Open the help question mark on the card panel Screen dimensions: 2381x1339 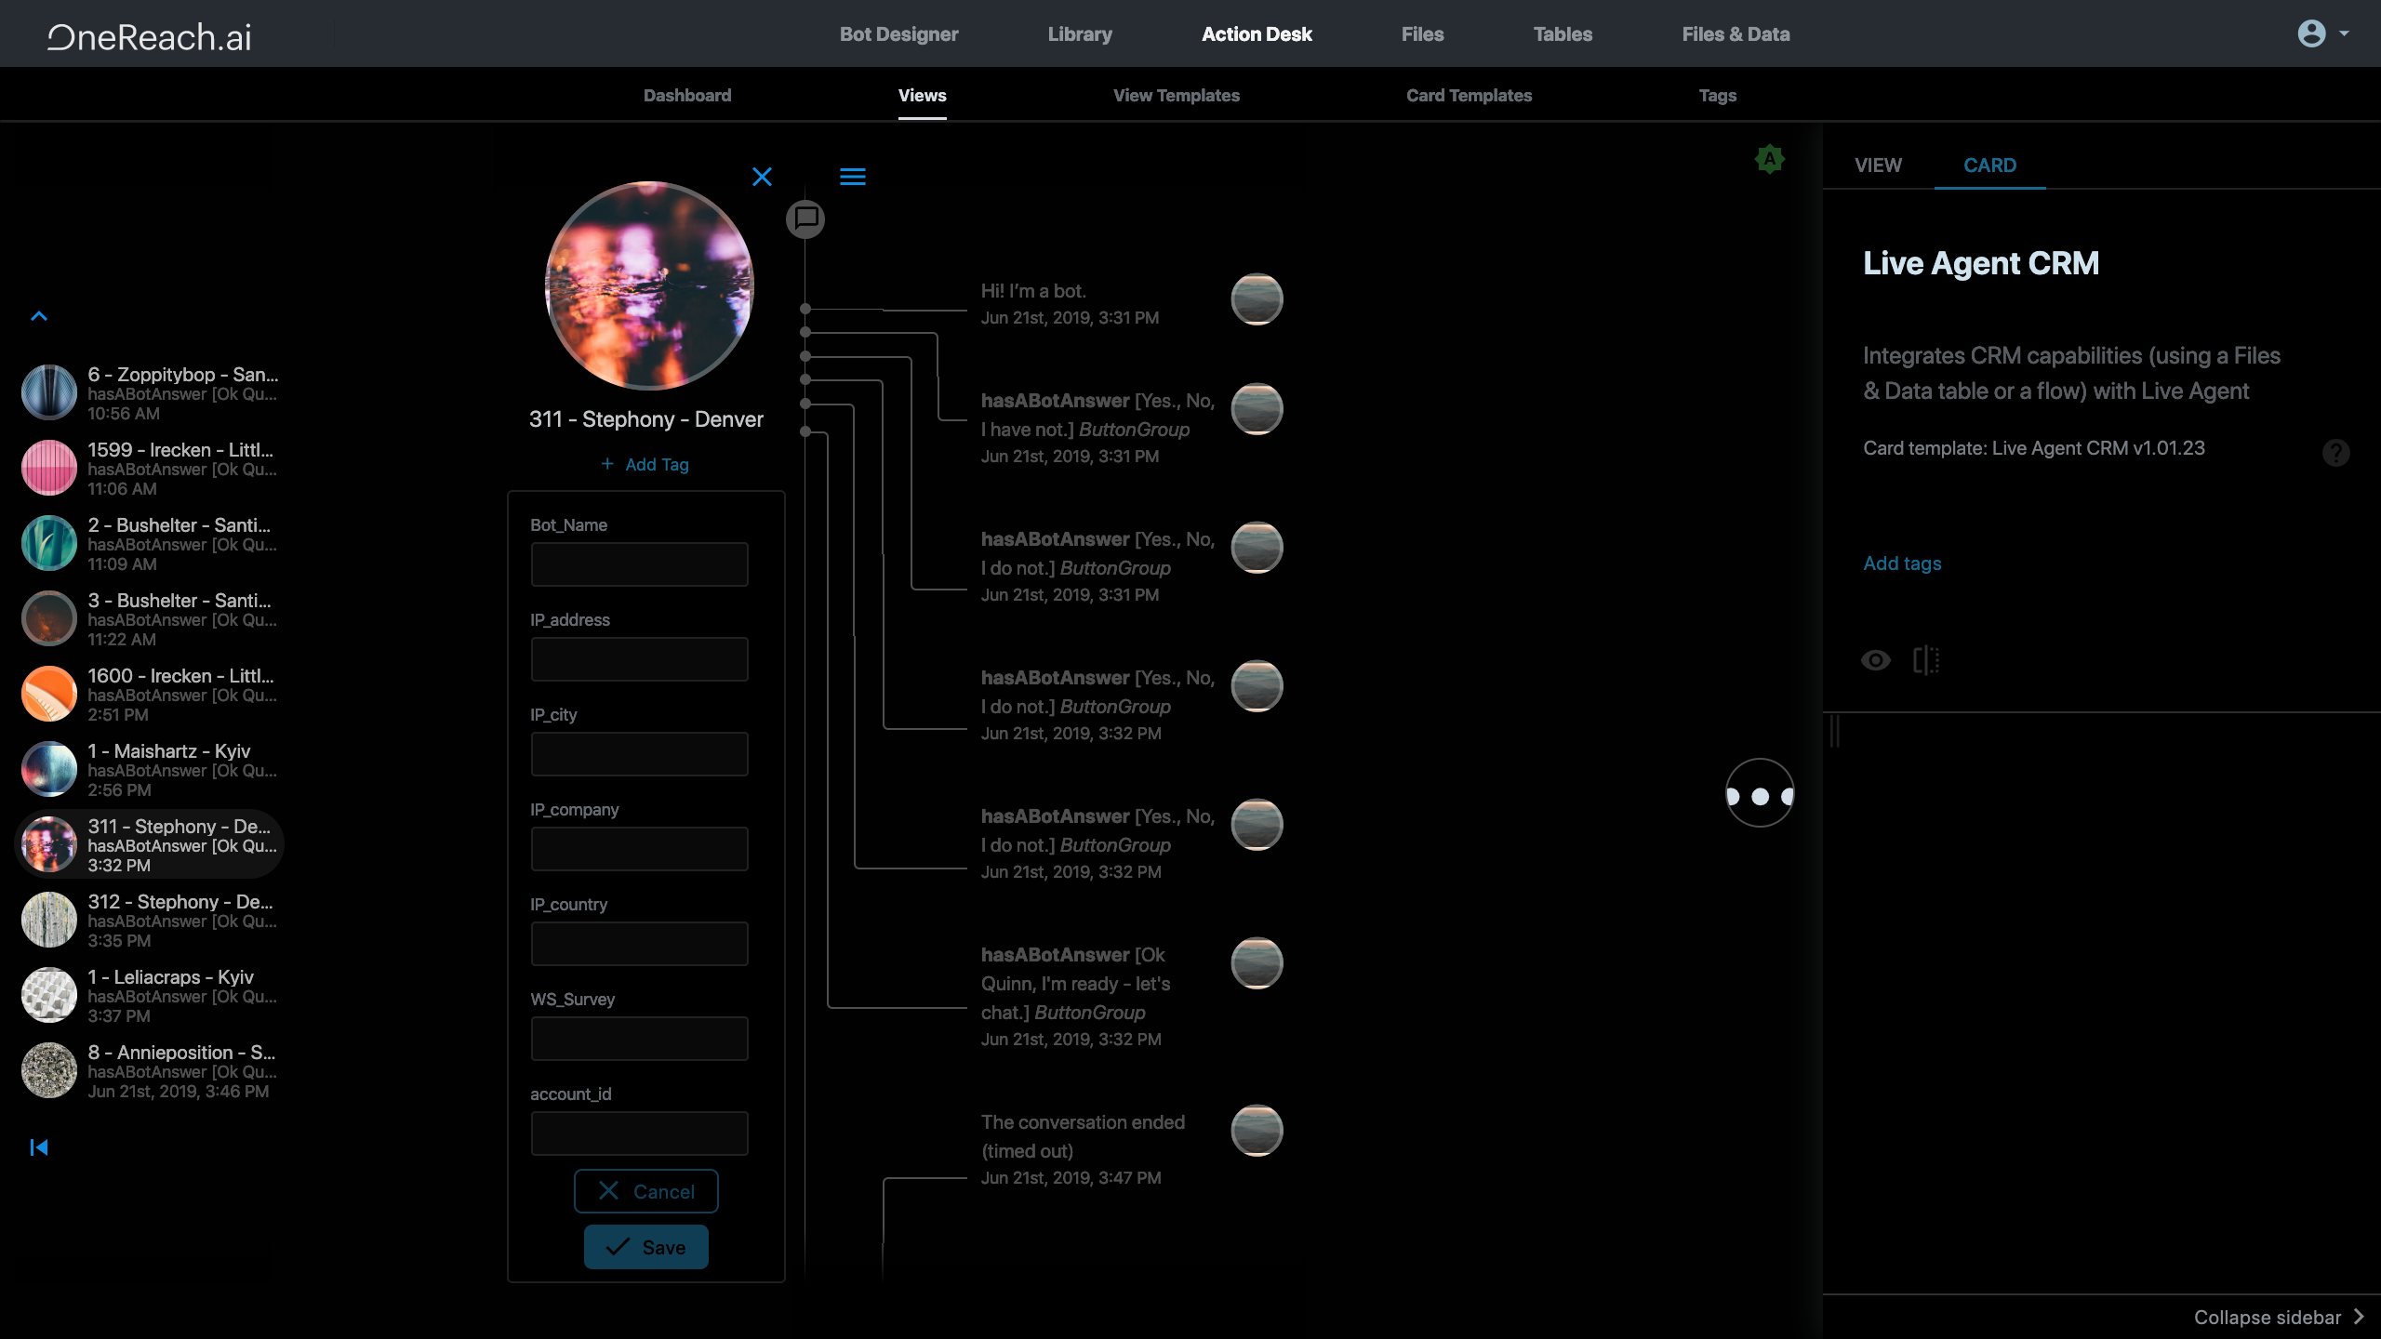click(2336, 453)
